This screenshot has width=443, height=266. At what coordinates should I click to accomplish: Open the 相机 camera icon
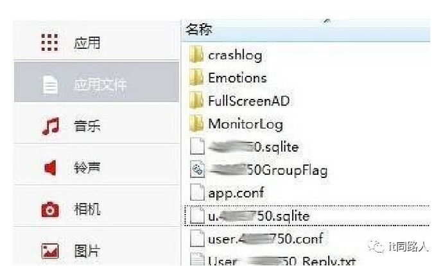click(50, 209)
